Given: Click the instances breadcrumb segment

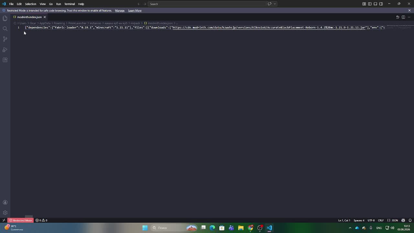Looking at the screenshot, I should click(x=95, y=23).
